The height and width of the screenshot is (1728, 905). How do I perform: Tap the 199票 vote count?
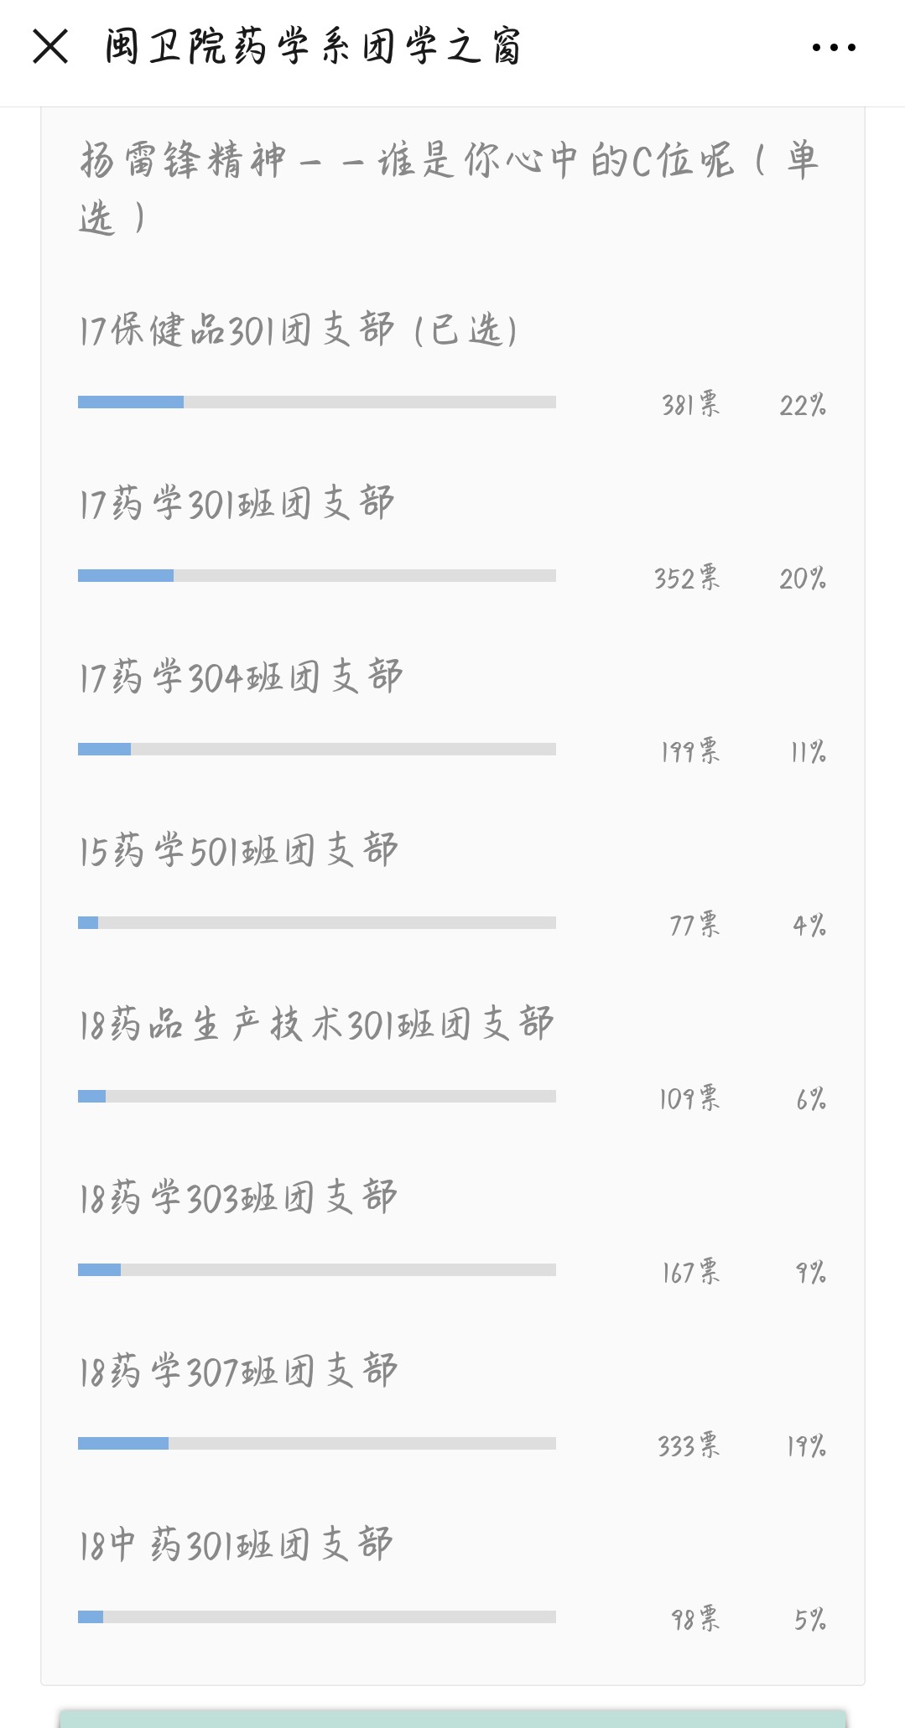[690, 751]
